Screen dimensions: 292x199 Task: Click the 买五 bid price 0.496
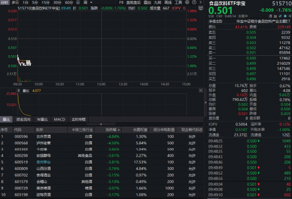pos(251,79)
